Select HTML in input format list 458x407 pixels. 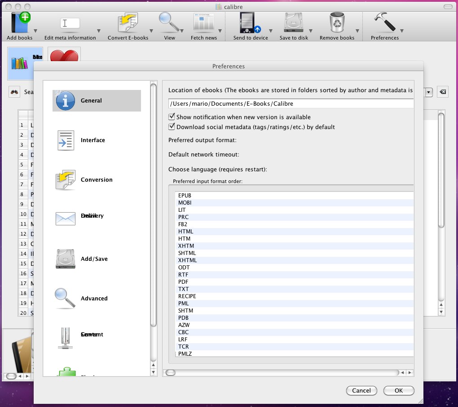tap(295, 232)
